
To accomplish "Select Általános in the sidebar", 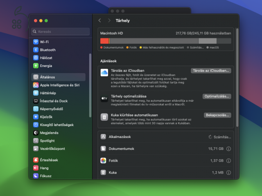I will tap(47, 77).
